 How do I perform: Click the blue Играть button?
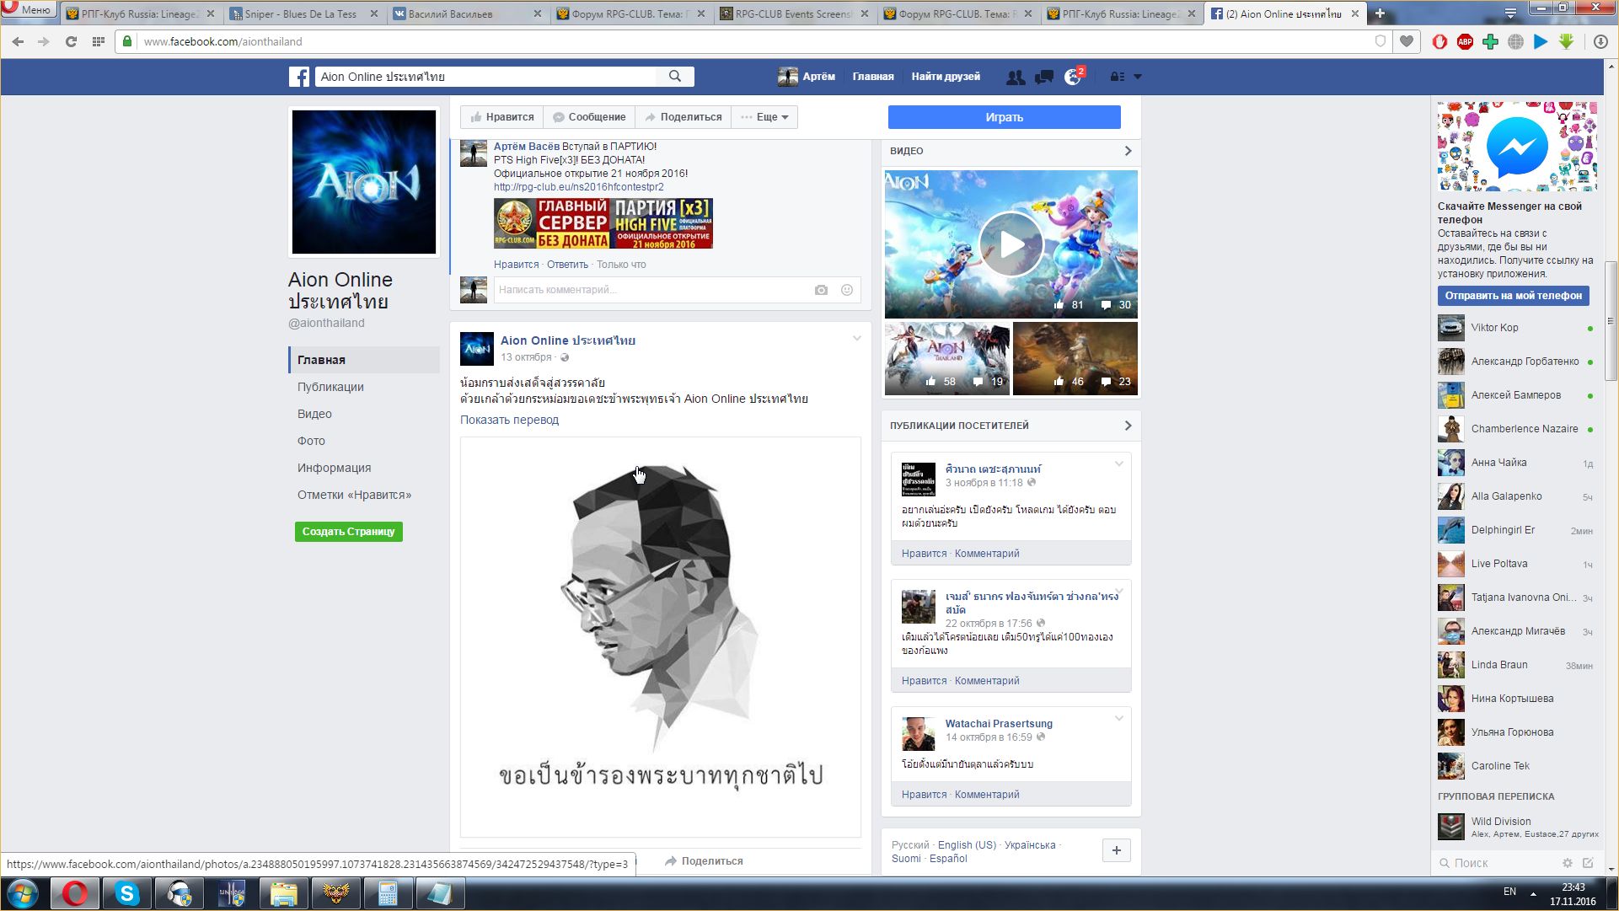[1005, 117]
